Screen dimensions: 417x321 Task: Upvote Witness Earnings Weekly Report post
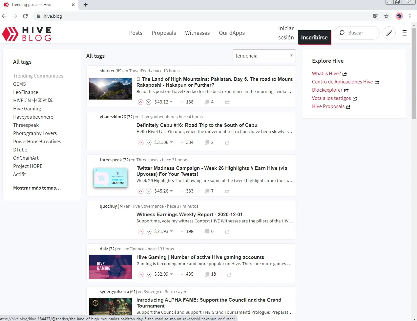[141, 231]
